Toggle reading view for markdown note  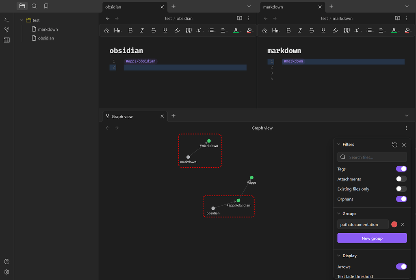pyautogui.click(x=397, y=18)
